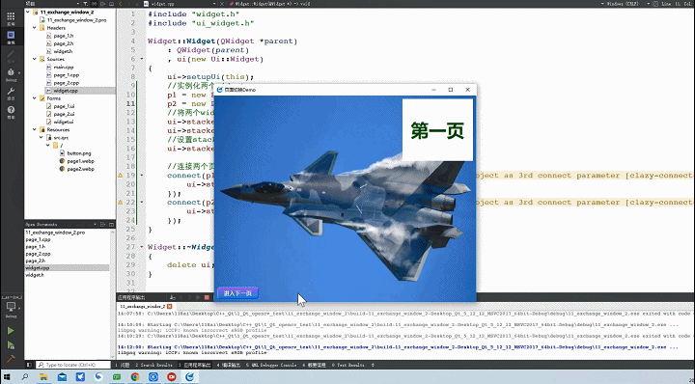
Task: Collapse the Headers folder
Action: pos(35,28)
